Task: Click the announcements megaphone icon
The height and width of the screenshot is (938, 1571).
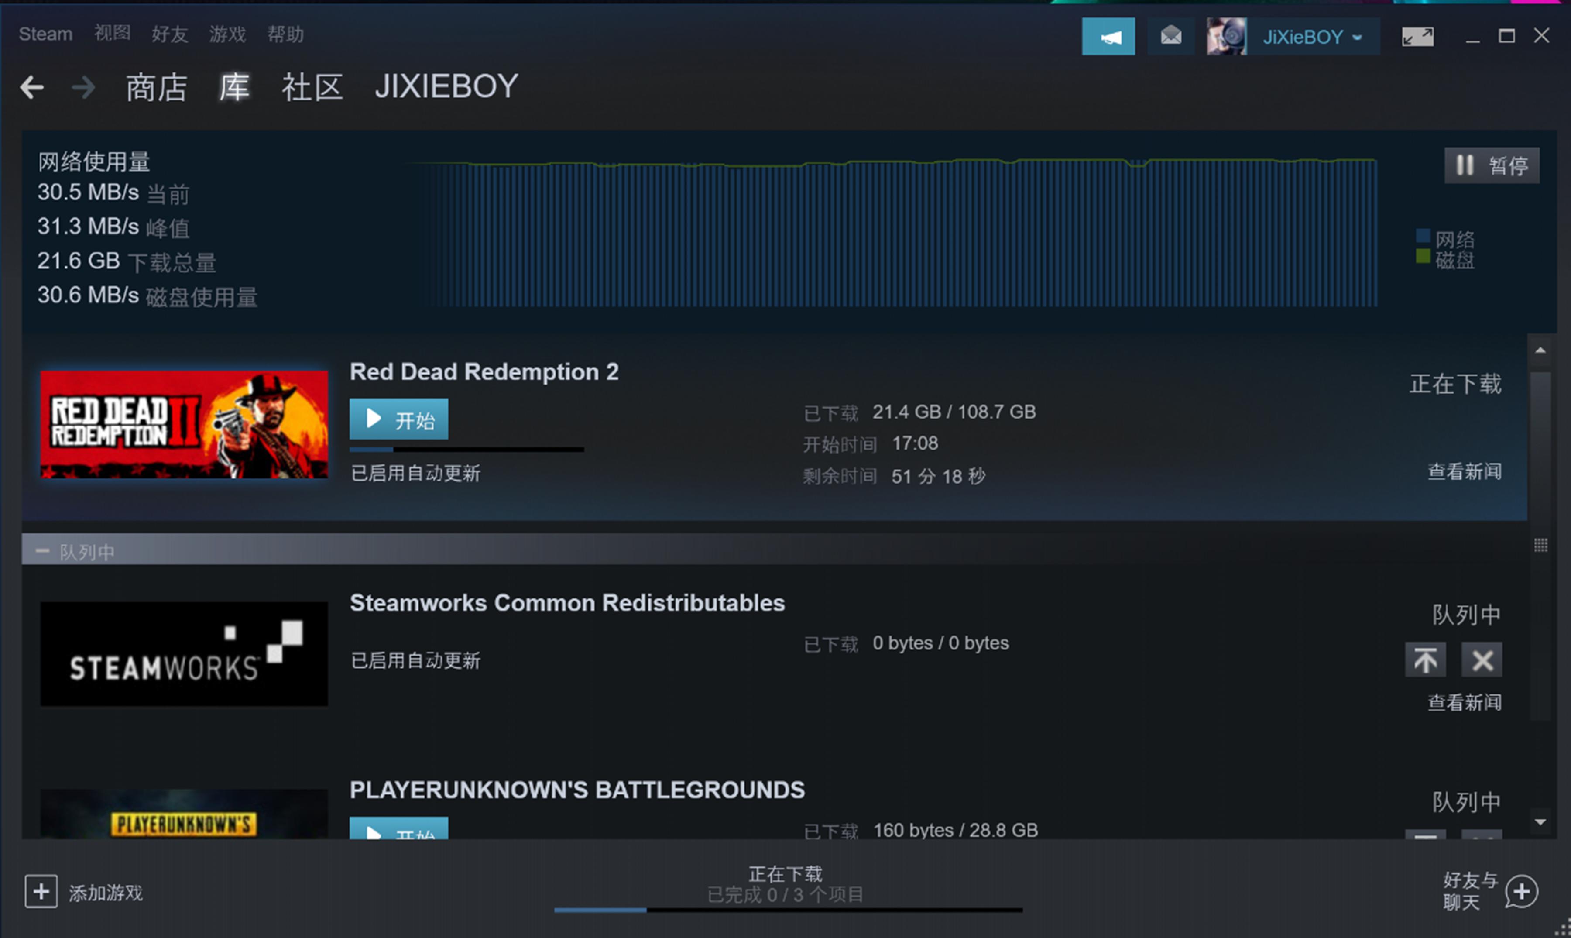Action: [x=1108, y=37]
